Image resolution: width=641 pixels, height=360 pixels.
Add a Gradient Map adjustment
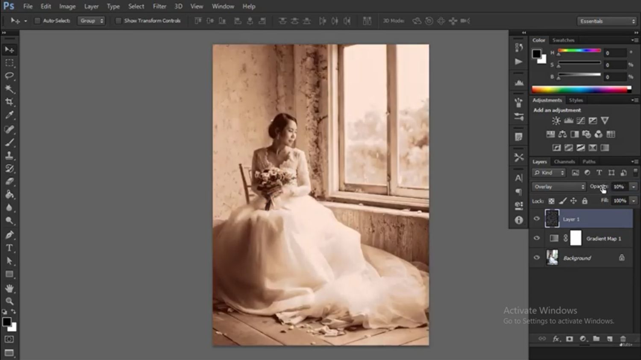(605, 148)
